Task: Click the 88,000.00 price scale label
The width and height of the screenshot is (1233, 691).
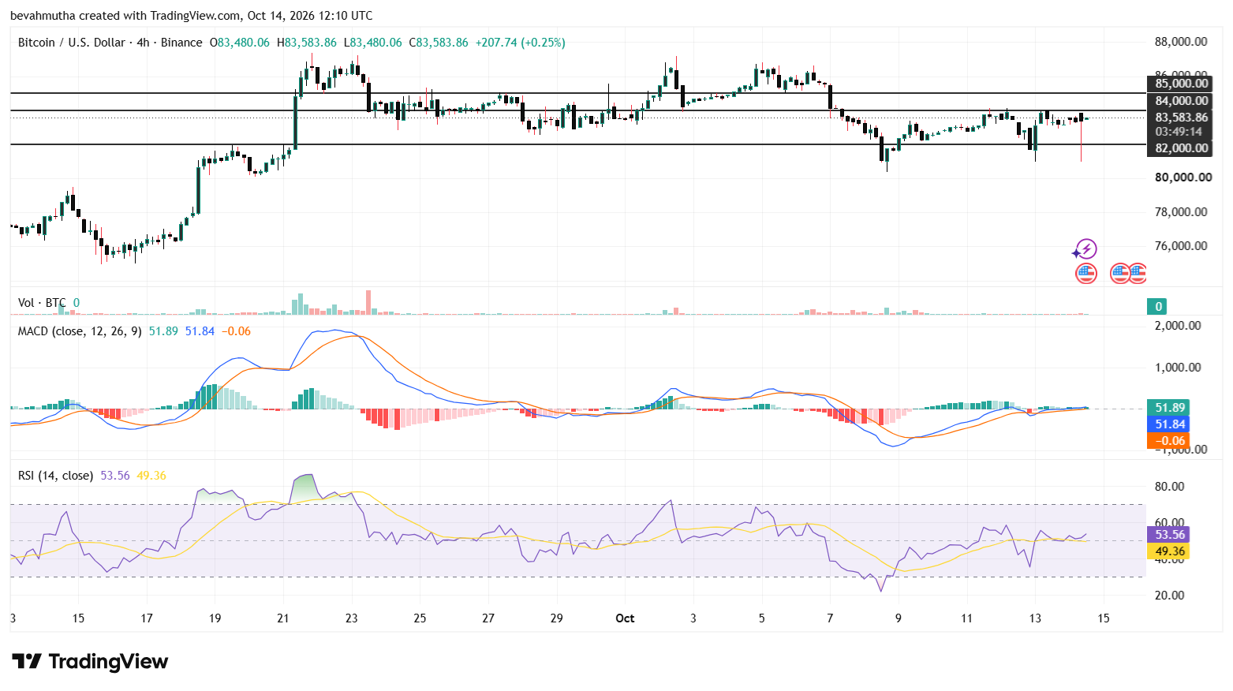Action: (x=1181, y=42)
